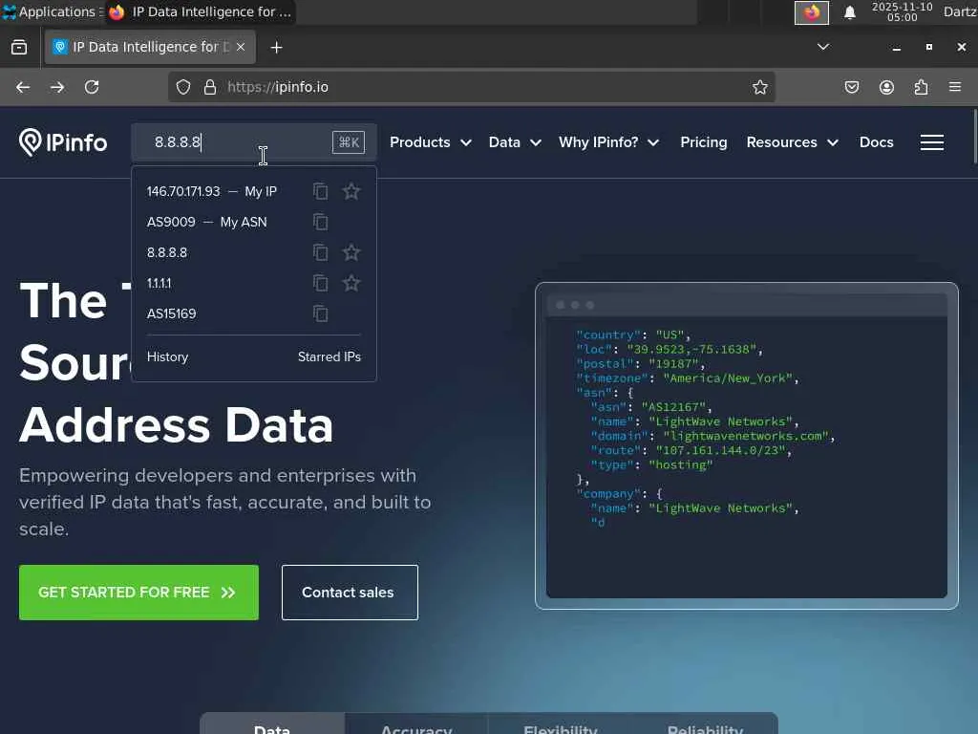Copy the 8.8.8.8 suggestion entry

pyautogui.click(x=321, y=252)
